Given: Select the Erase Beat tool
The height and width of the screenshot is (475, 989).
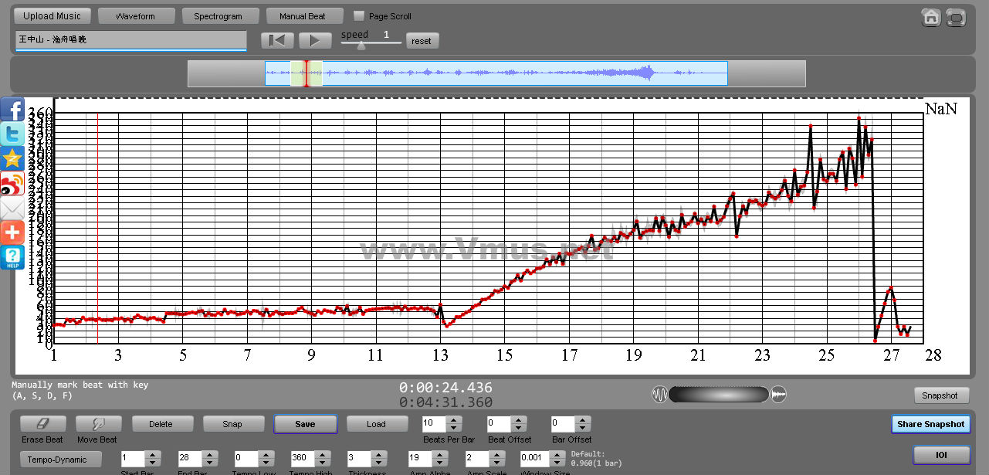Looking at the screenshot, I should 43,424.
